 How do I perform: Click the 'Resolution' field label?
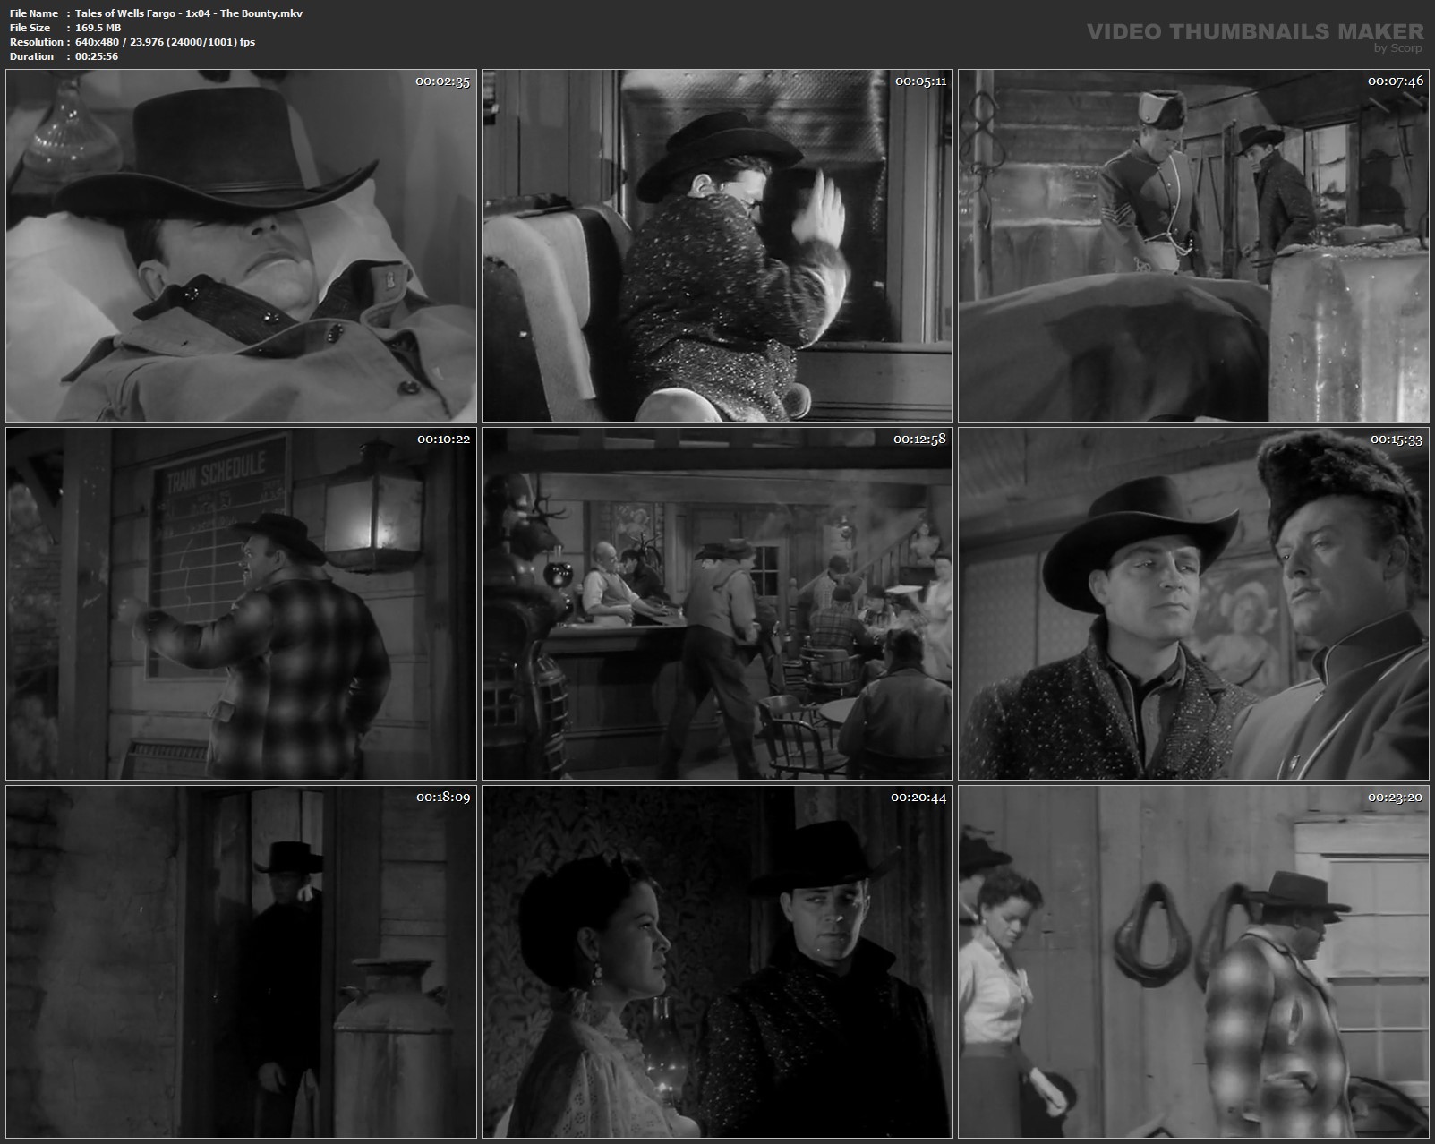point(36,42)
